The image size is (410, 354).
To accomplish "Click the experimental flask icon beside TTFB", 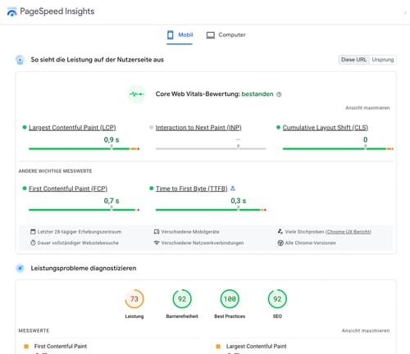I will click(x=233, y=188).
